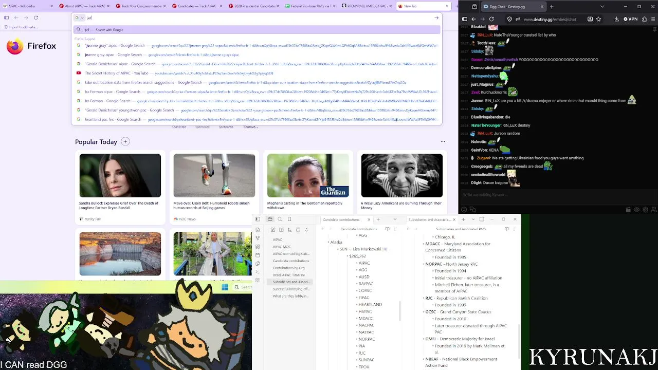The image size is (658, 370).
Task: Close the 'New Tab' Firefox tab
Action: (x=447, y=6)
